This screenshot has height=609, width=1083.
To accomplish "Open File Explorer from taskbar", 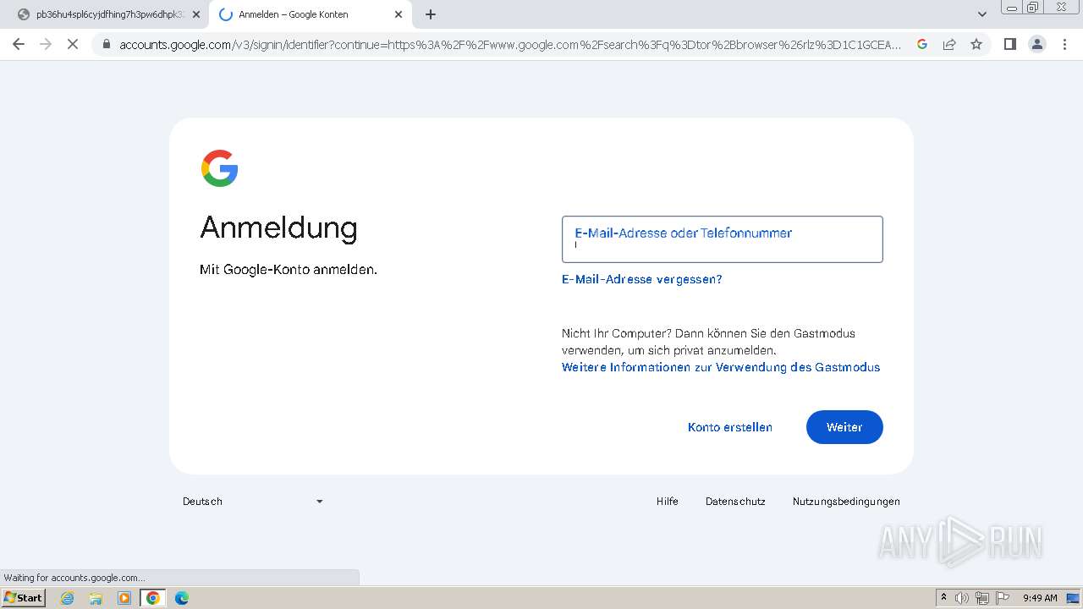I will click(x=96, y=598).
